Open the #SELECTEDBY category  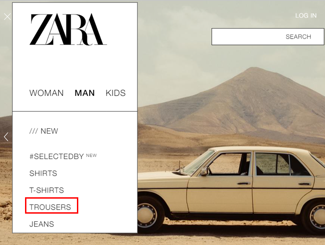click(56, 156)
